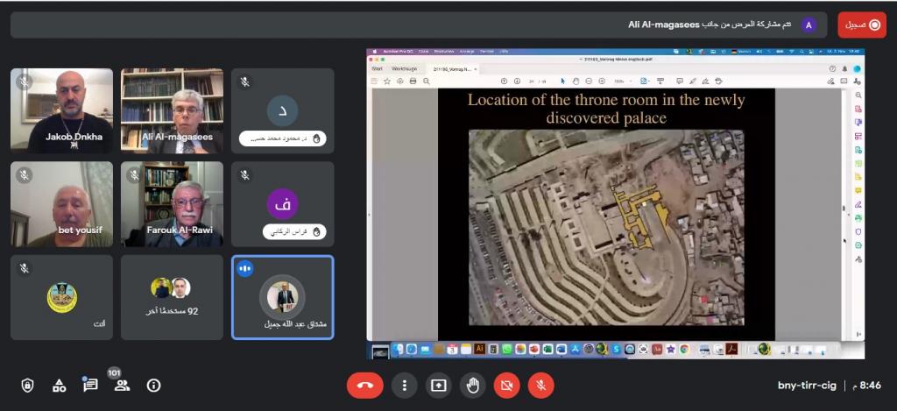Select Farouk Al-Rawi's video tile
This screenshot has height=411, width=897.
172,203
